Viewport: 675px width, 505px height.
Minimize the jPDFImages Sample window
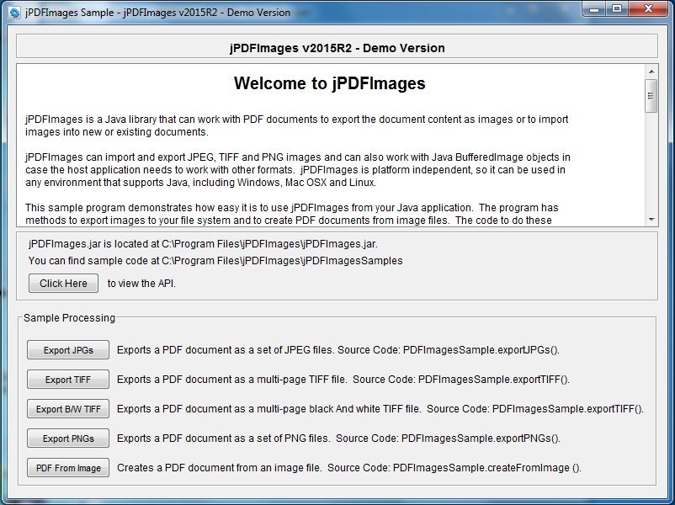pyautogui.click(x=594, y=10)
